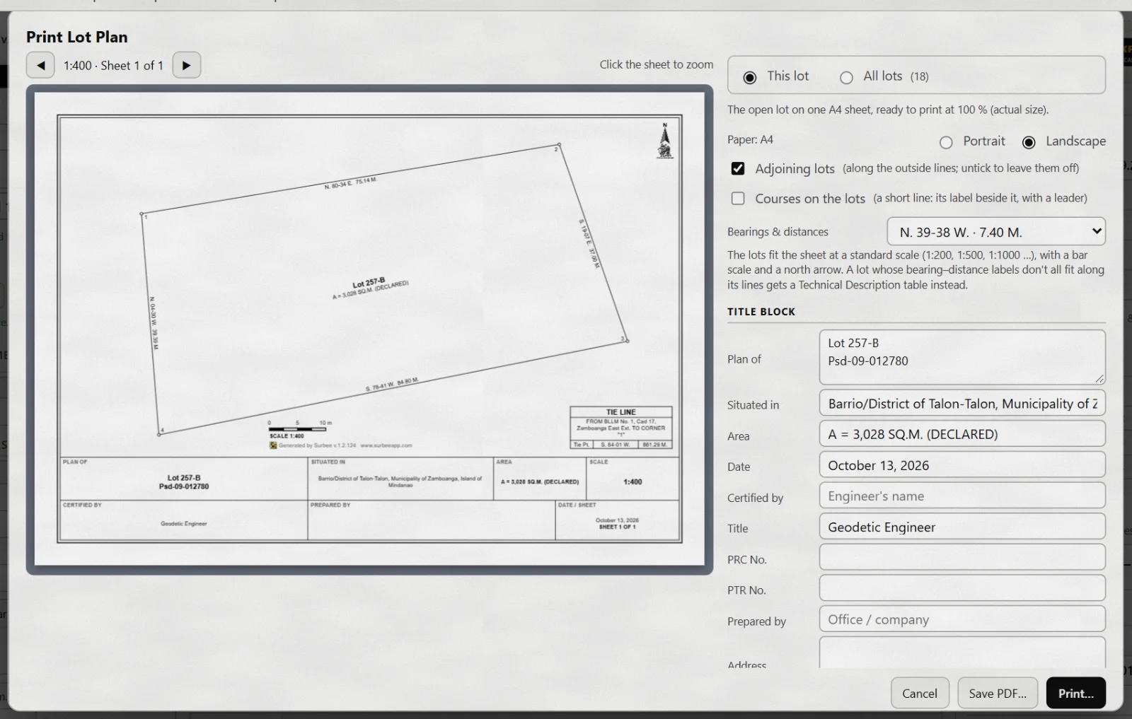This screenshot has height=719, width=1132.
Task: Click the scale bar in the preview
Action: pos(297,429)
